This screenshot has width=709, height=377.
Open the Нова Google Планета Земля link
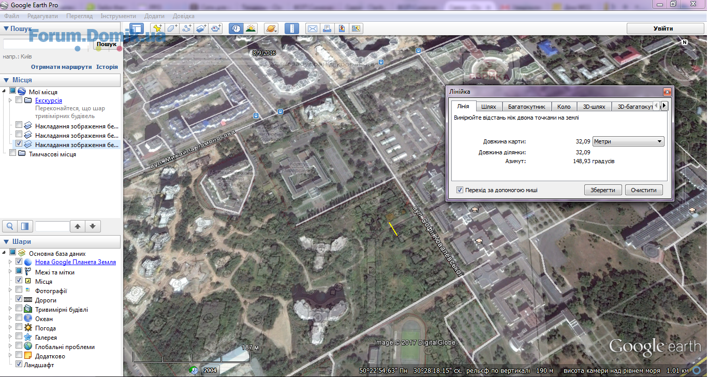(76, 262)
